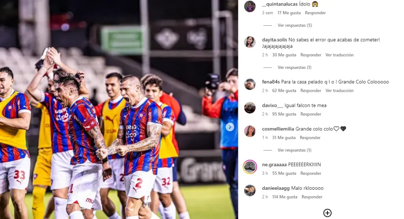Reply to danieelaagg's comment

click(x=312, y=197)
